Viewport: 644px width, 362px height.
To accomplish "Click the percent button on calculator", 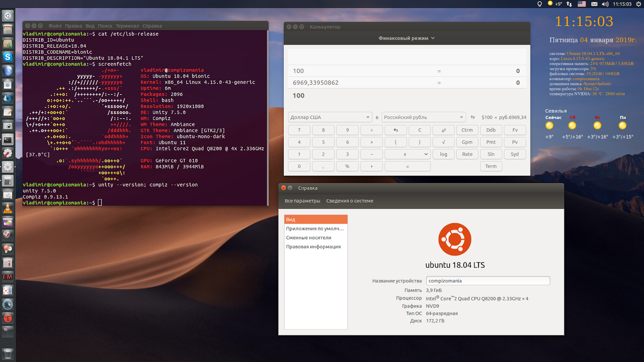I will click(x=347, y=166).
